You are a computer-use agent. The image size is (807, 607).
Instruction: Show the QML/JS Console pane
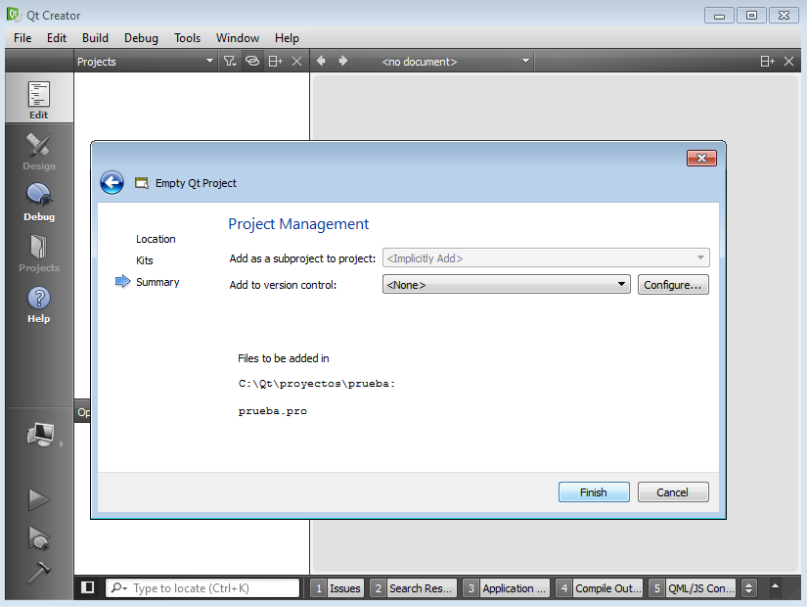coord(692,588)
